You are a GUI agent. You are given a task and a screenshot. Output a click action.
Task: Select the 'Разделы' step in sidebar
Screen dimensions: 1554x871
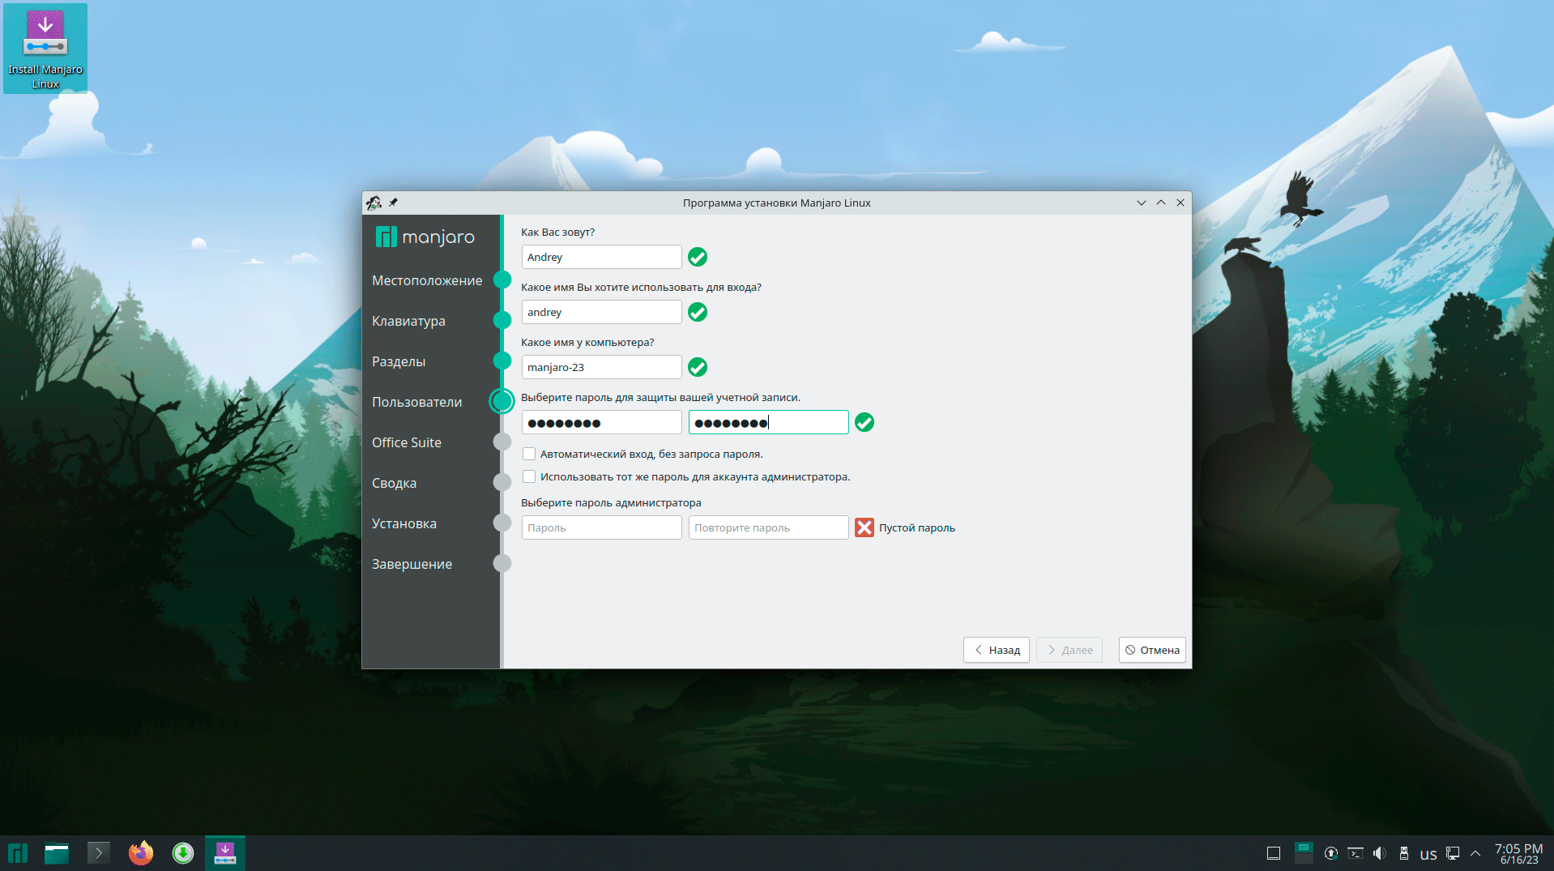[x=399, y=361]
